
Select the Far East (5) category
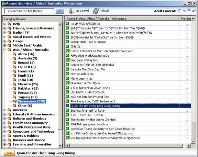(x=27, y=67)
